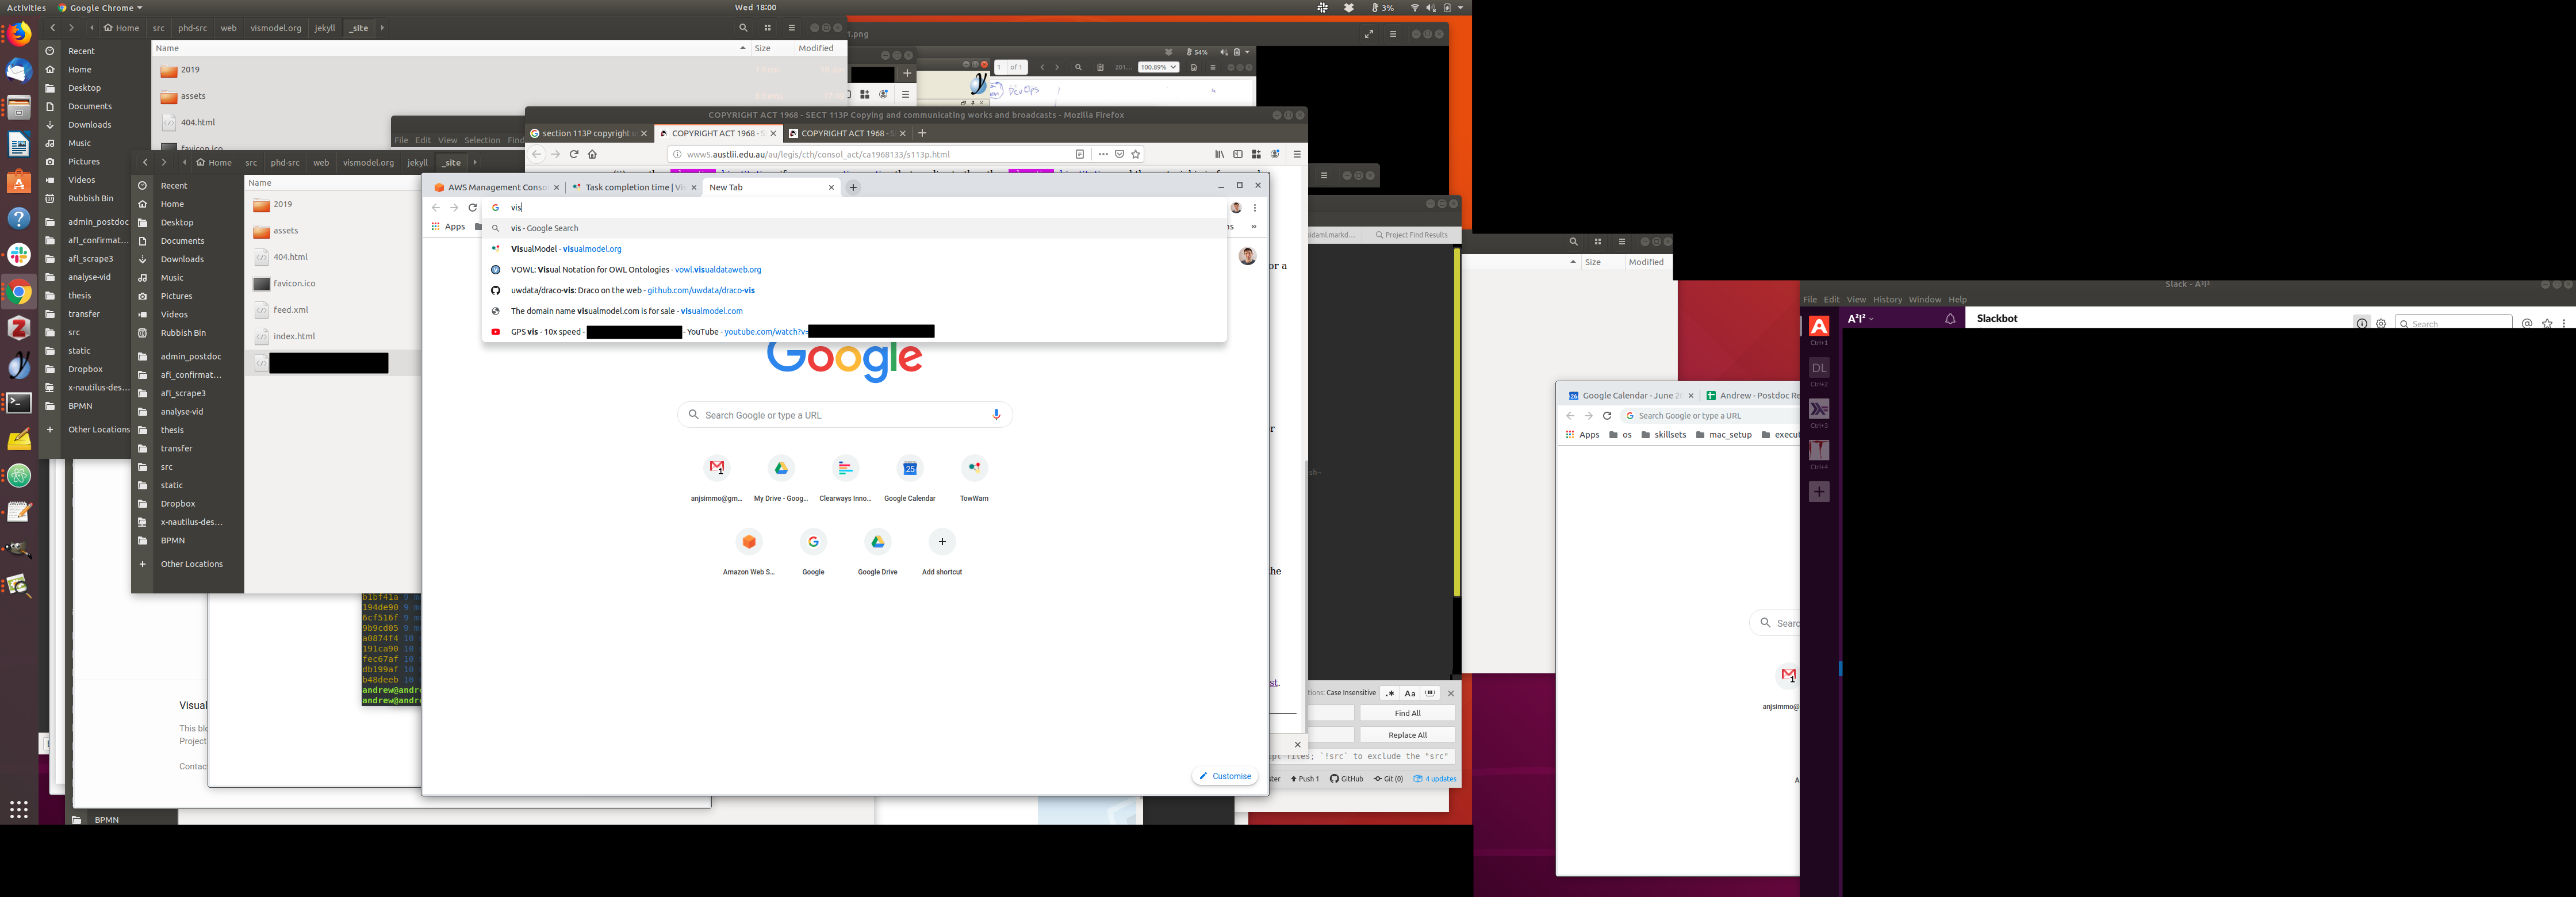Open the 100.99% zoom dropdown
Screen dimensions: 2576x897
click(x=1158, y=67)
